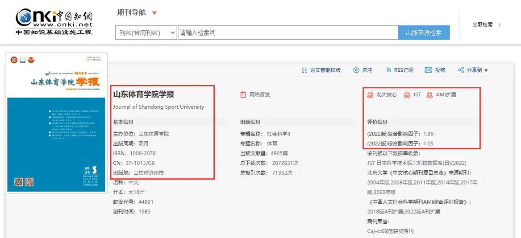Viewport: 521px width, 238px height.
Task: Click the CNKI logo
Action: click(x=54, y=21)
